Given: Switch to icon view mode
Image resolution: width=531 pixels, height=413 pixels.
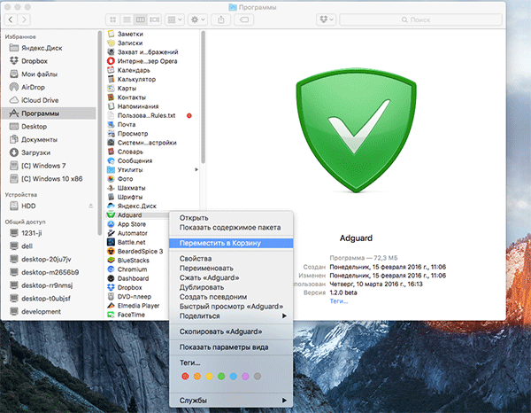Looking at the screenshot, I should 112,19.
